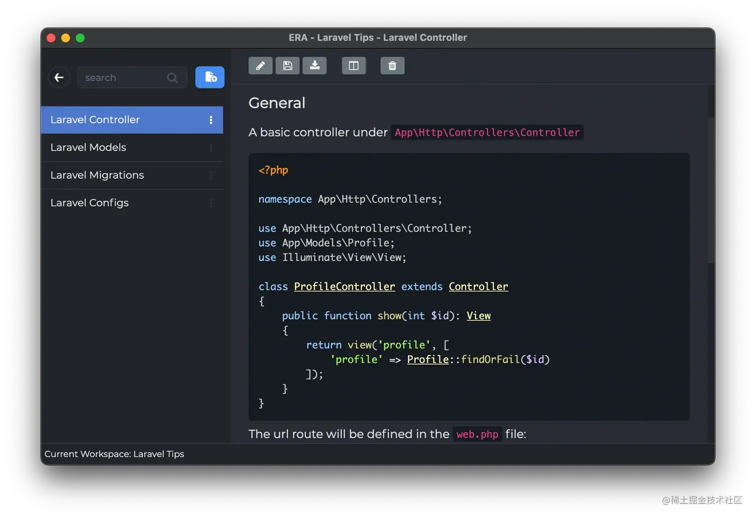This screenshot has height=519, width=756.
Task: Maximize window with green button
Action: coord(80,38)
